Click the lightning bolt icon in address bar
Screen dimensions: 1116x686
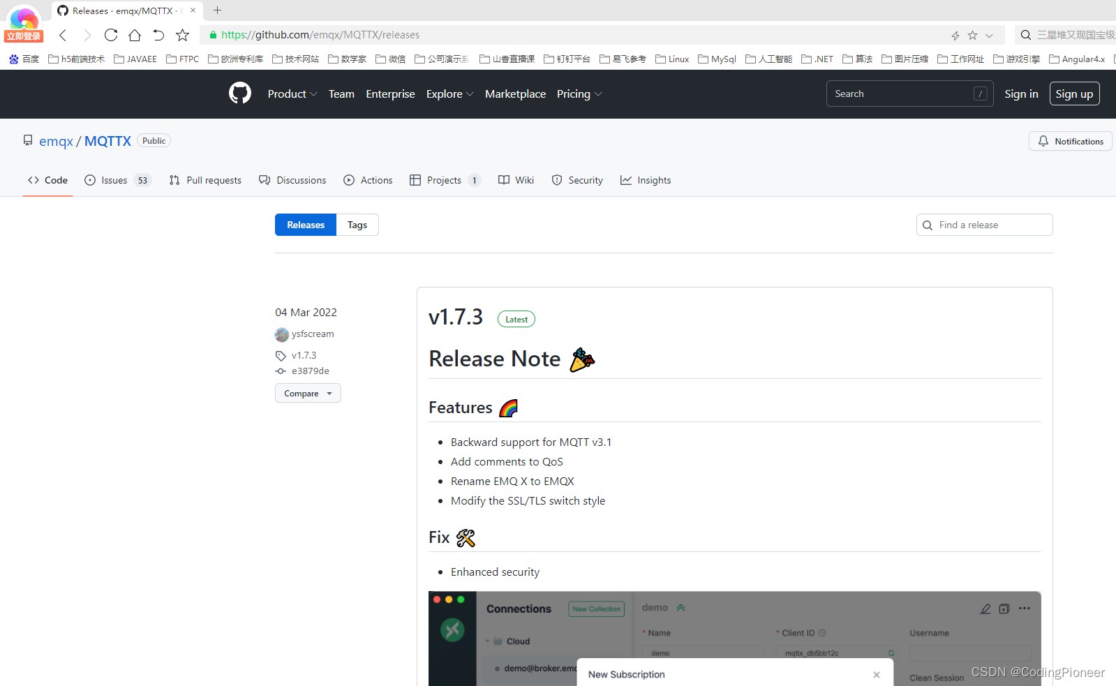pos(955,35)
